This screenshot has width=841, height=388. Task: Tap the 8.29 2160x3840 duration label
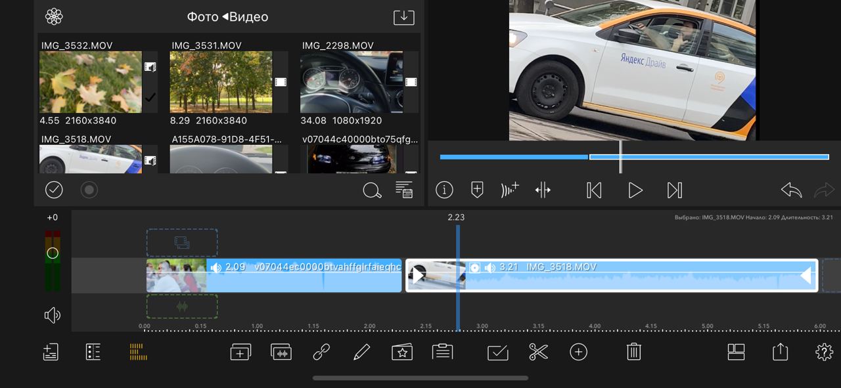(209, 120)
